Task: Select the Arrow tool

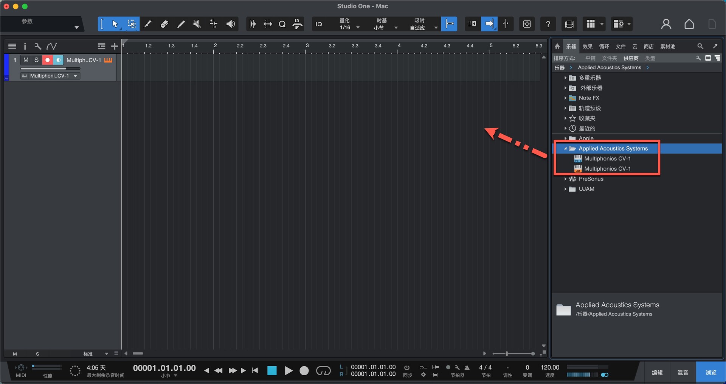Action: point(115,24)
